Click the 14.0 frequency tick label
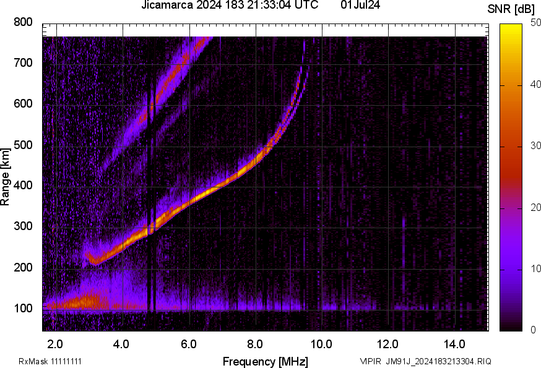The width and height of the screenshot is (541, 368). click(454, 344)
